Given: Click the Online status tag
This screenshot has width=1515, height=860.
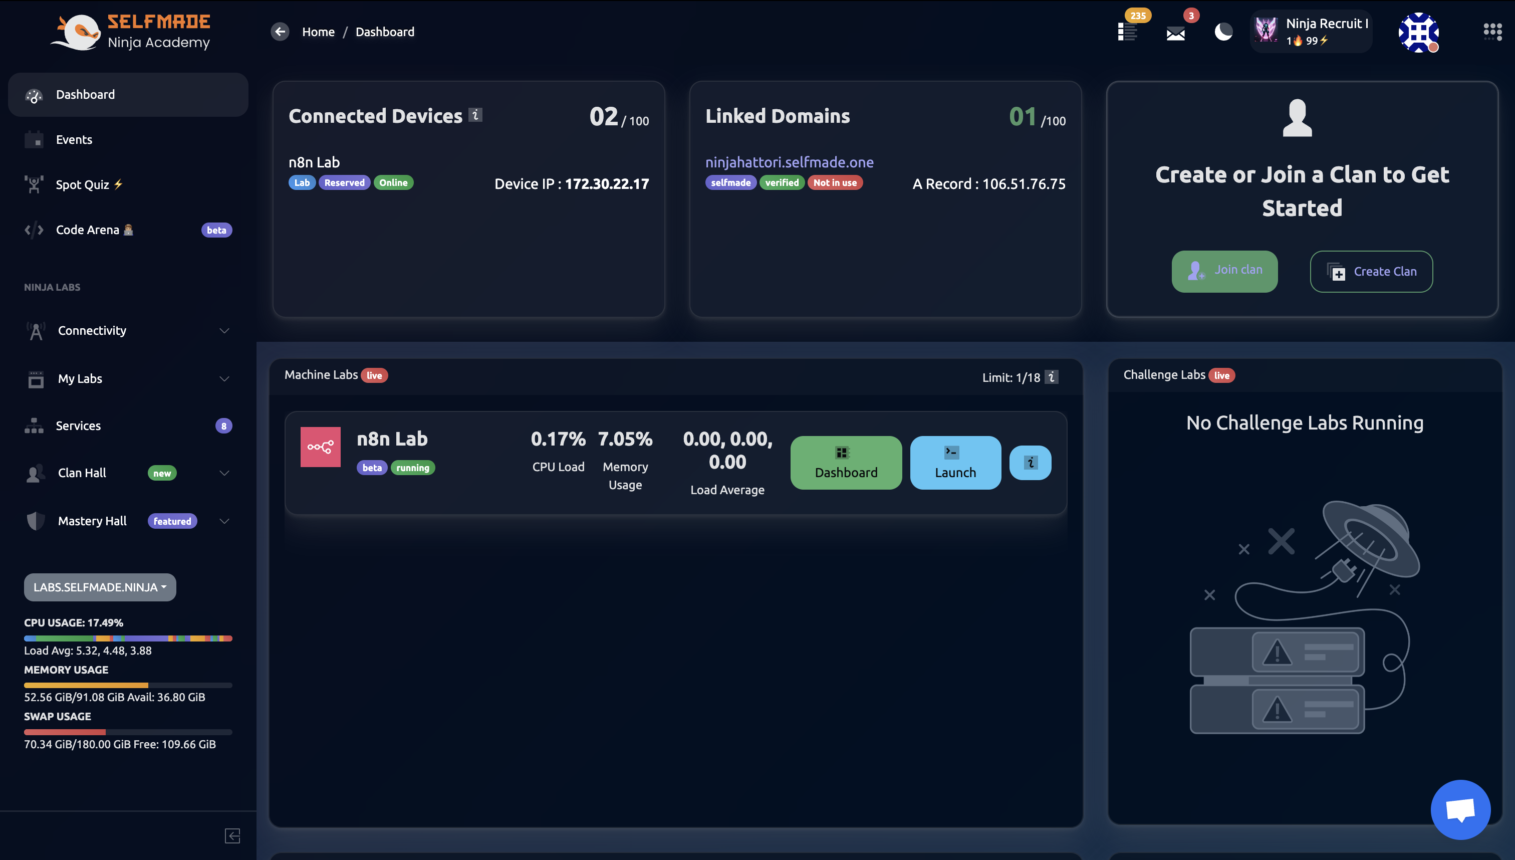Looking at the screenshot, I should pos(393,182).
